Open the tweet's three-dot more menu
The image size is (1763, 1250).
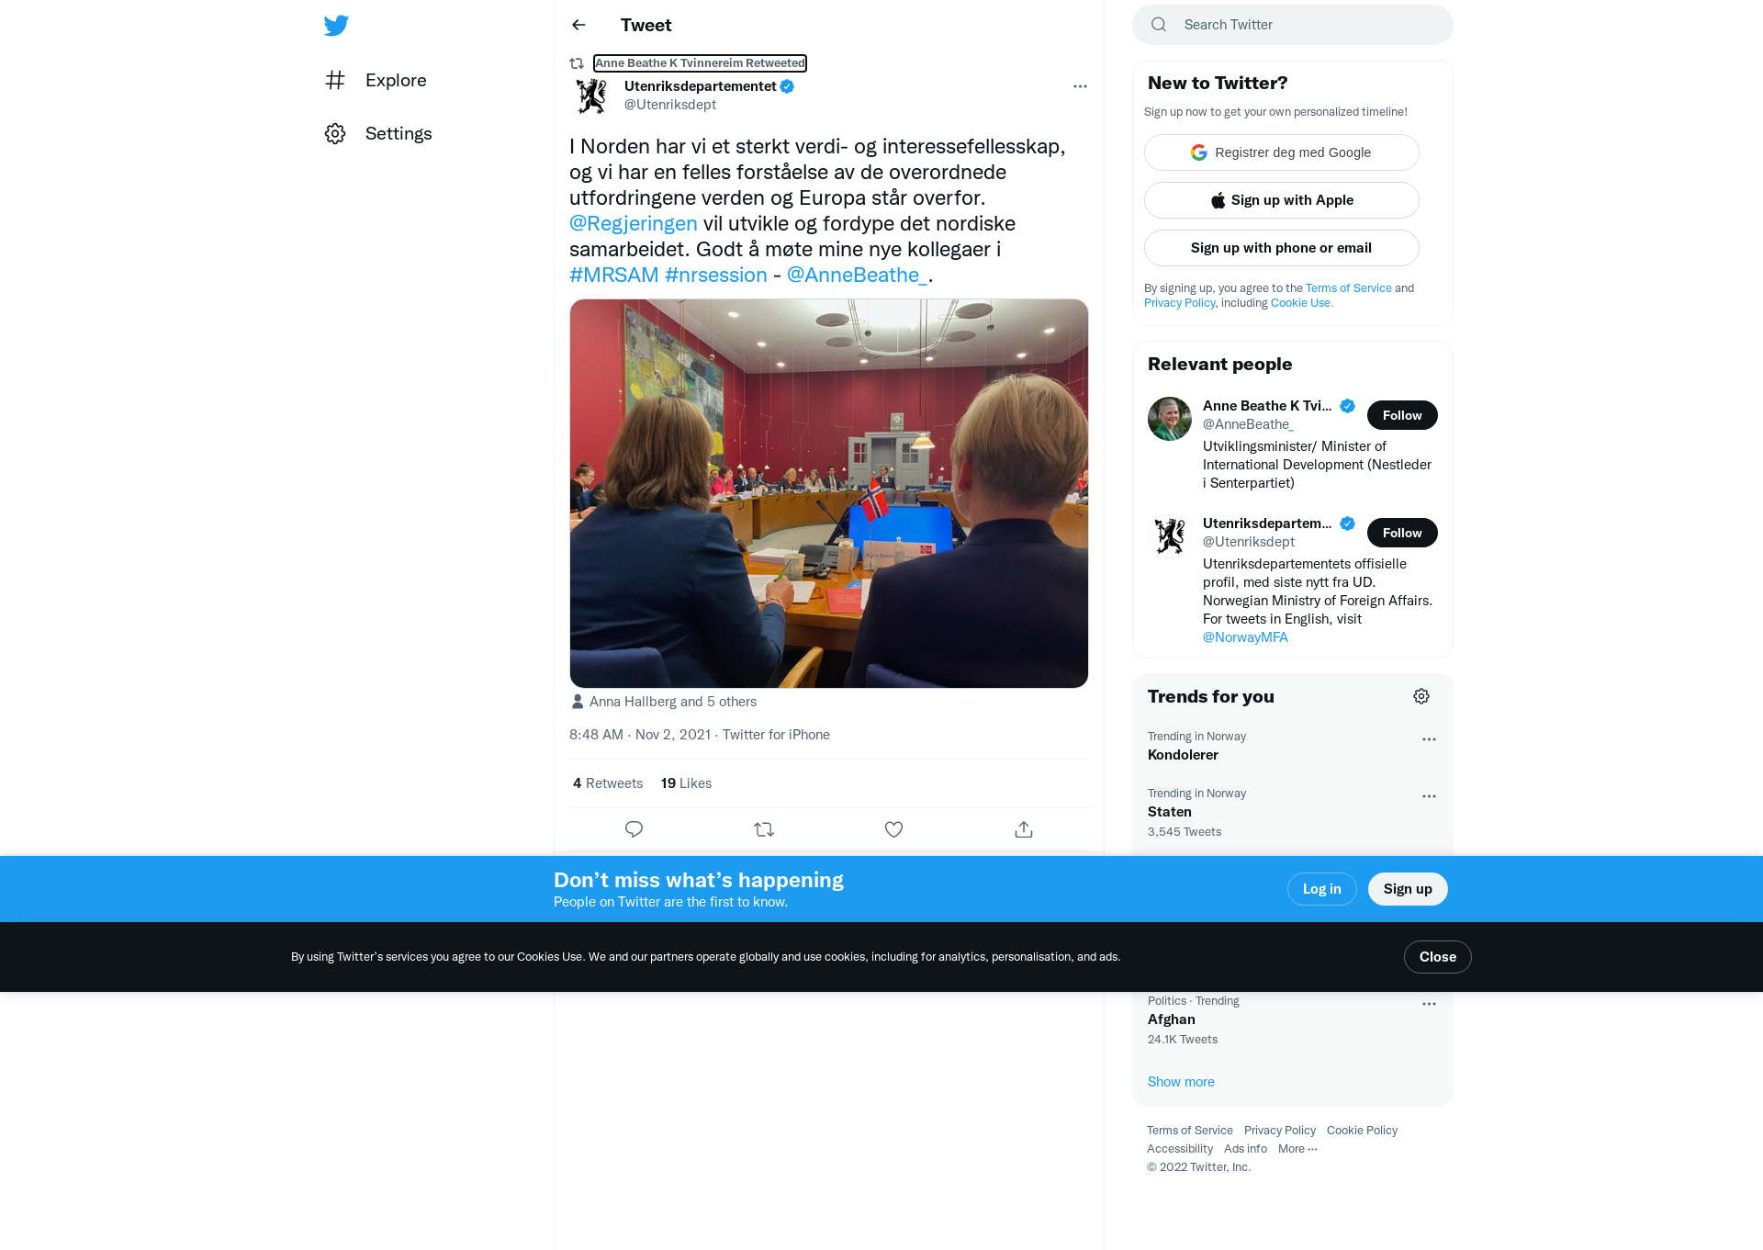1080,86
